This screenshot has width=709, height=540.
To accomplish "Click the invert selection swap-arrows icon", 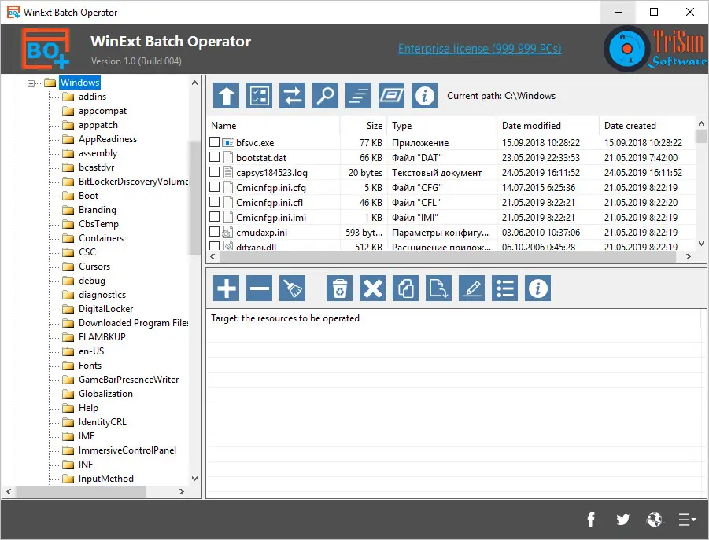I will pyautogui.click(x=292, y=95).
